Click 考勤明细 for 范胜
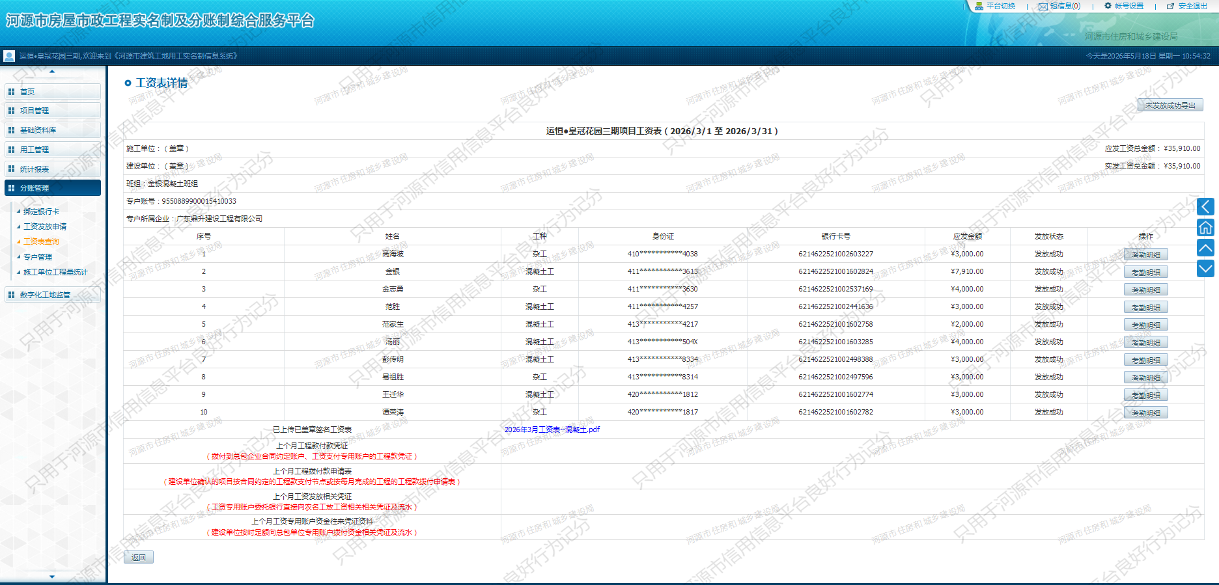 click(x=1146, y=307)
